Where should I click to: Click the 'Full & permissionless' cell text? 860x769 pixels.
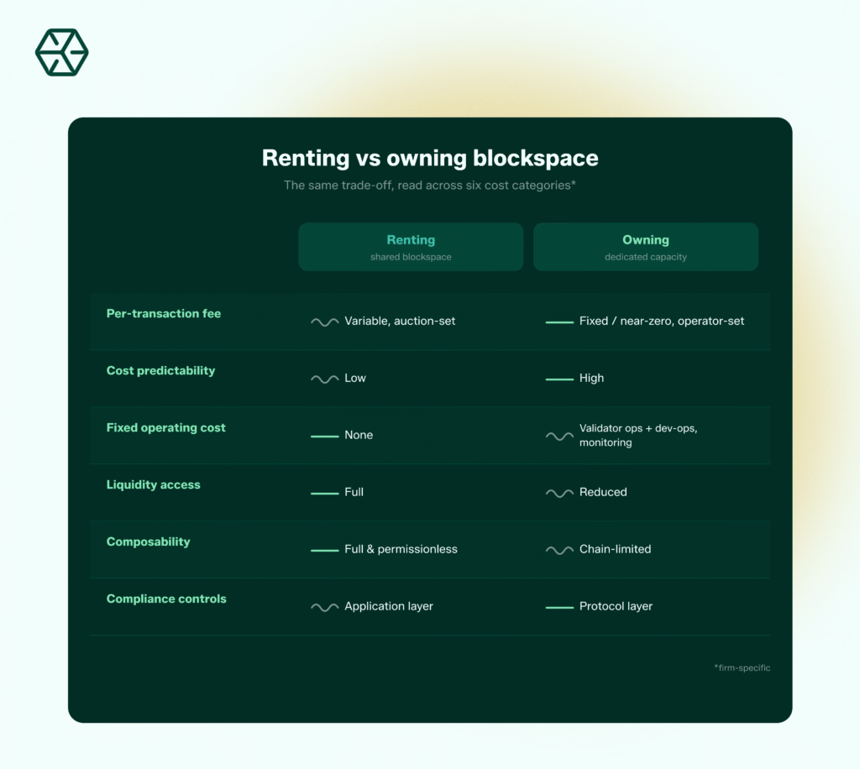pyautogui.click(x=401, y=549)
